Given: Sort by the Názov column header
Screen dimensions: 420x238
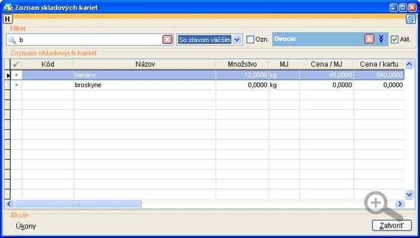Looking at the screenshot, I should (145, 64).
